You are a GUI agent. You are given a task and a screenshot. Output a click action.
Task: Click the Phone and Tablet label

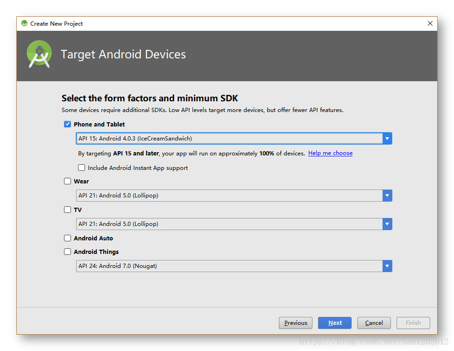(99, 124)
